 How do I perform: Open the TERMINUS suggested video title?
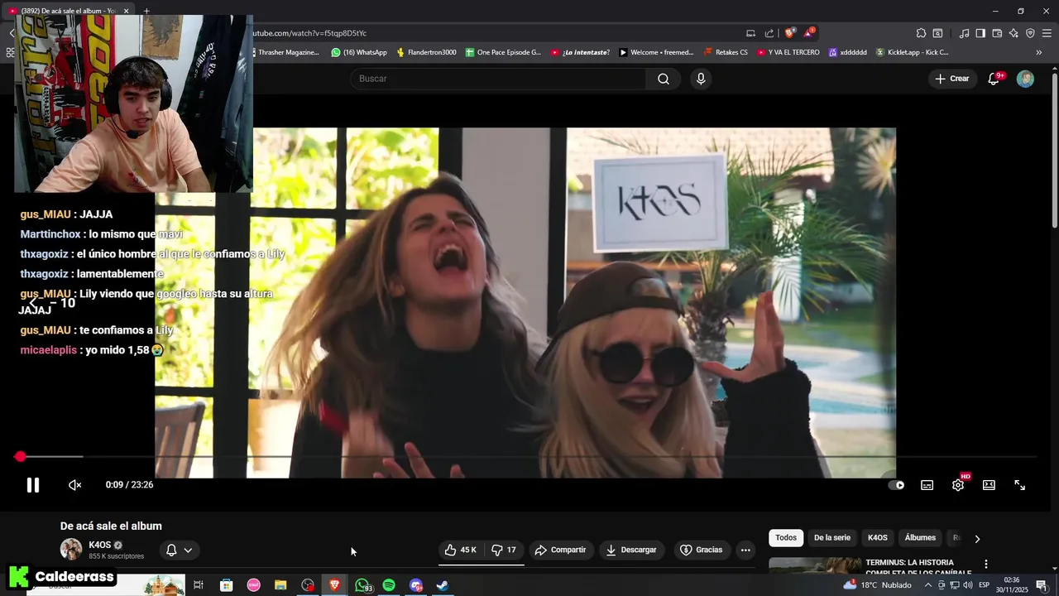click(x=918, y=568)
